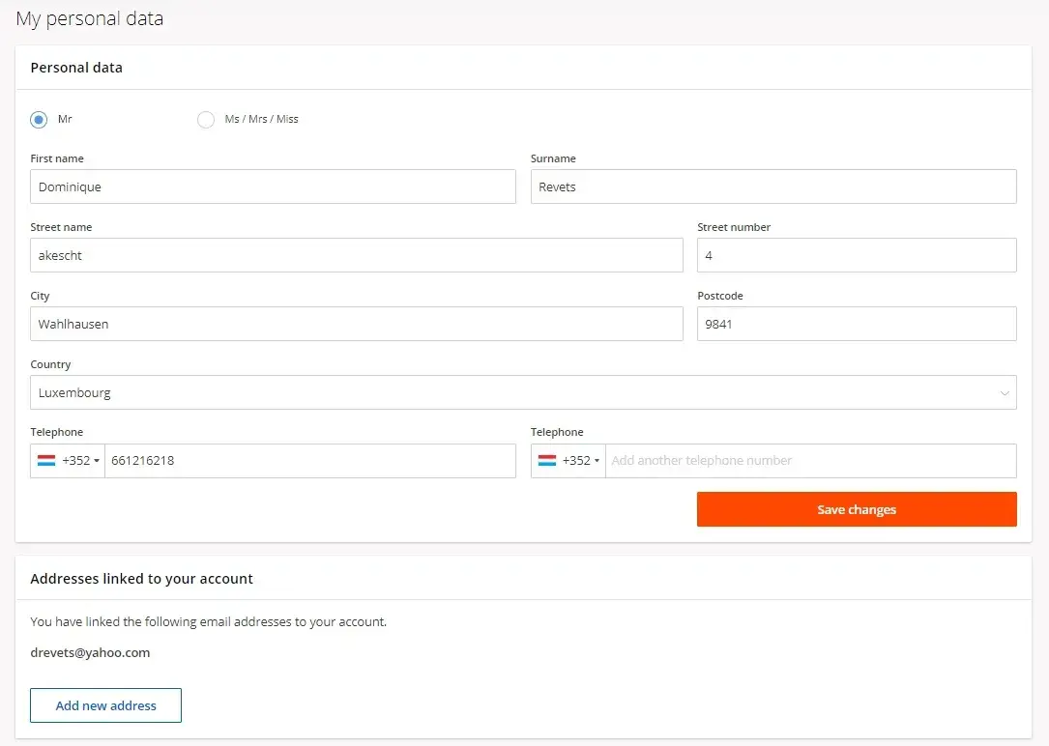1049x746 pixels.
Task: Open the second telephone +352 code dropdown
Action: click(581, 461)
